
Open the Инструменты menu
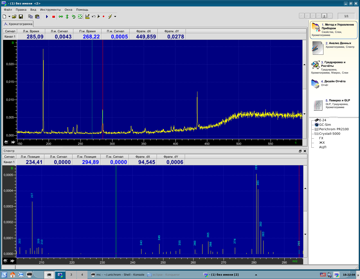[50, 10]
